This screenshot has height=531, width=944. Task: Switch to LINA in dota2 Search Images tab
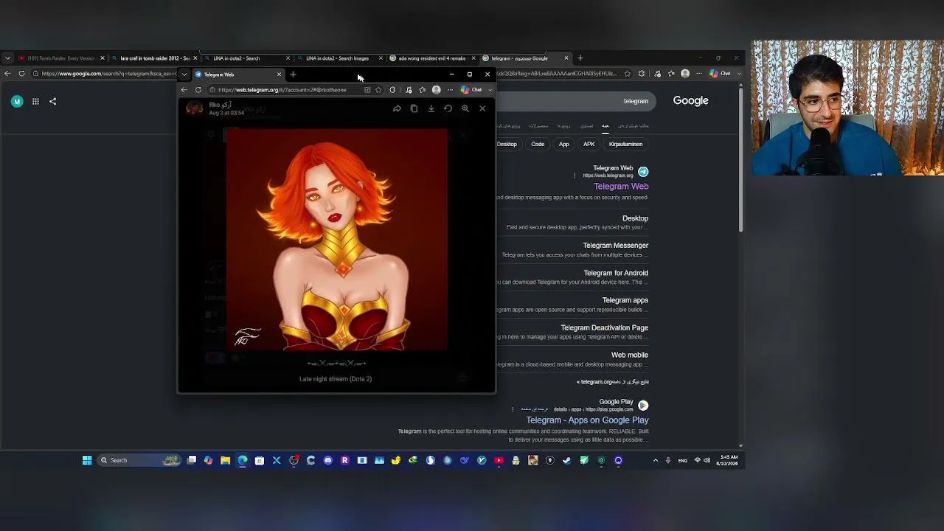[x=339, y=58]
